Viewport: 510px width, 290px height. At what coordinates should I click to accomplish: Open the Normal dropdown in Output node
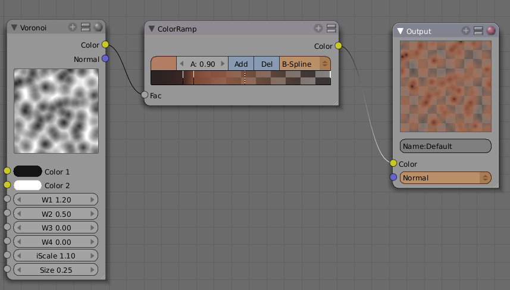pyautogui.click(x=446, y=177)
